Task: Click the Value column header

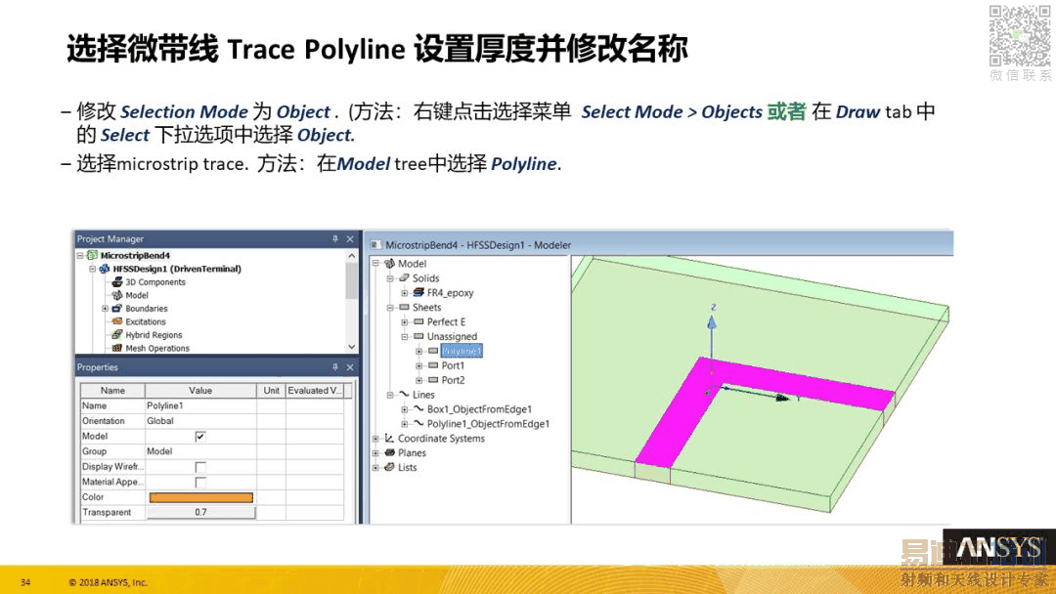Action: [x=200, y=390]
